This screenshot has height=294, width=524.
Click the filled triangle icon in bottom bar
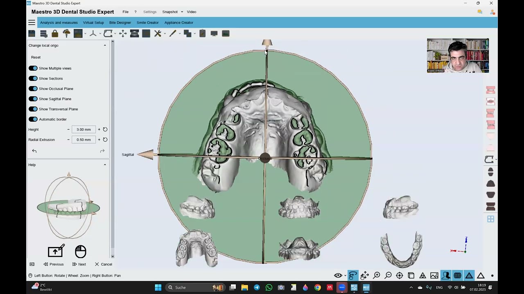pyautogui.click(x=469, y=276)
